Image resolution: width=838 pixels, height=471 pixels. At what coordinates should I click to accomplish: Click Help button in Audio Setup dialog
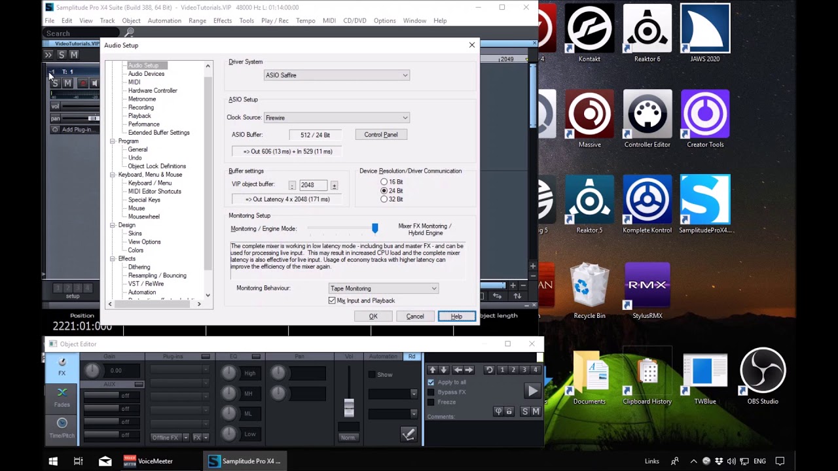(456, 317)
